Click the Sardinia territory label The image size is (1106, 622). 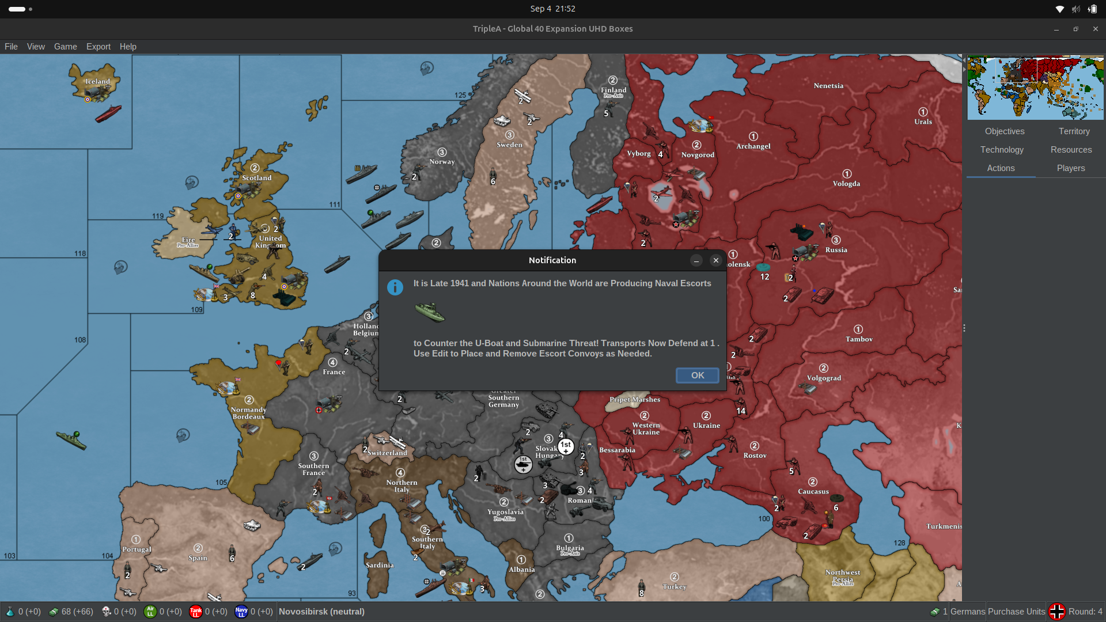coord(380,566)
